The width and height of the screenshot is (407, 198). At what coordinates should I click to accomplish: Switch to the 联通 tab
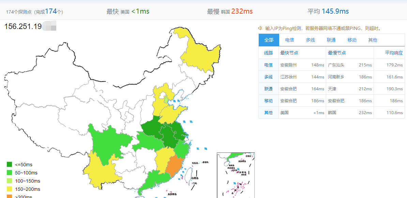click(331, 40)
